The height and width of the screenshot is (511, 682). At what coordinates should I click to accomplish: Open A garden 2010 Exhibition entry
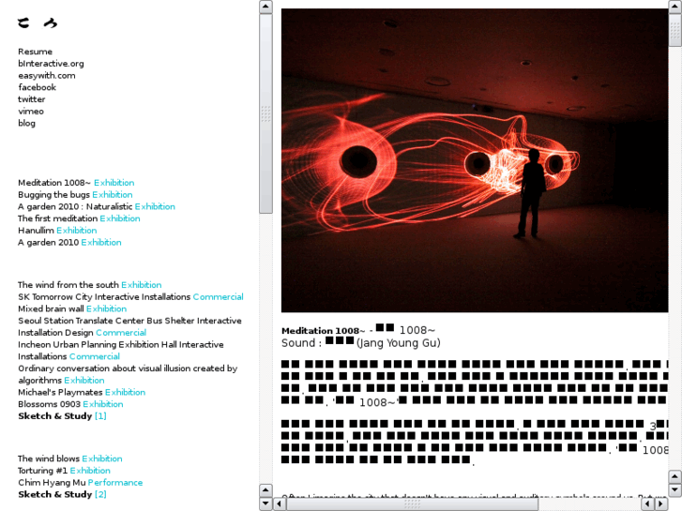[x=69, y=242]
